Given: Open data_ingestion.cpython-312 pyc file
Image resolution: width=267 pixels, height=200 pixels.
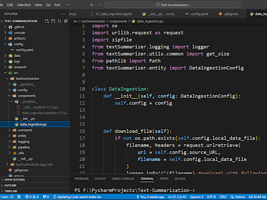Looking at the screenshot, I should [x=45, y=113].
